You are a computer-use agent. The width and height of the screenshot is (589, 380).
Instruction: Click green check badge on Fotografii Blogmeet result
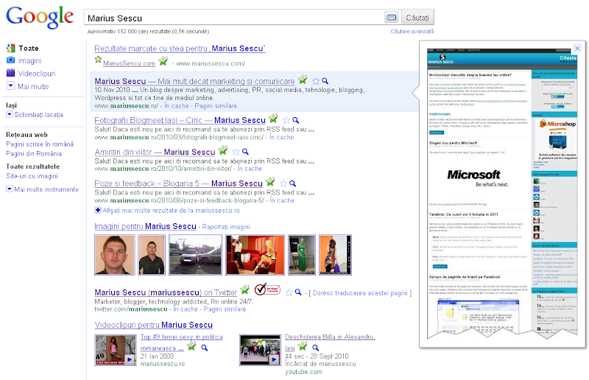pos(273,118)
